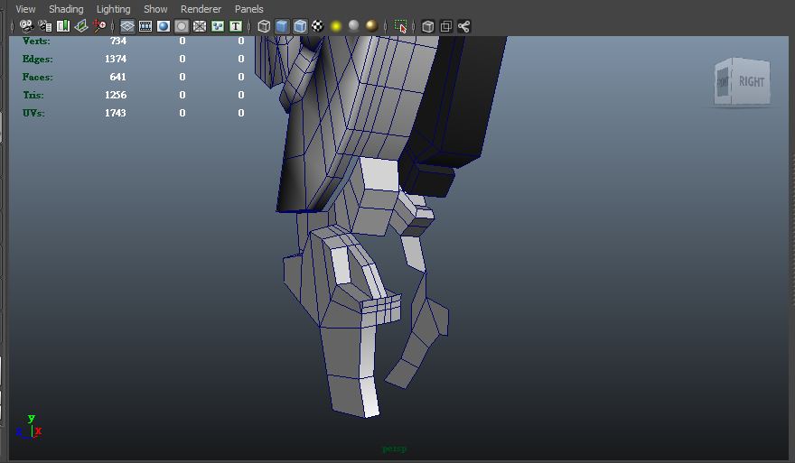Switch to Wireframe cube display

264,26
